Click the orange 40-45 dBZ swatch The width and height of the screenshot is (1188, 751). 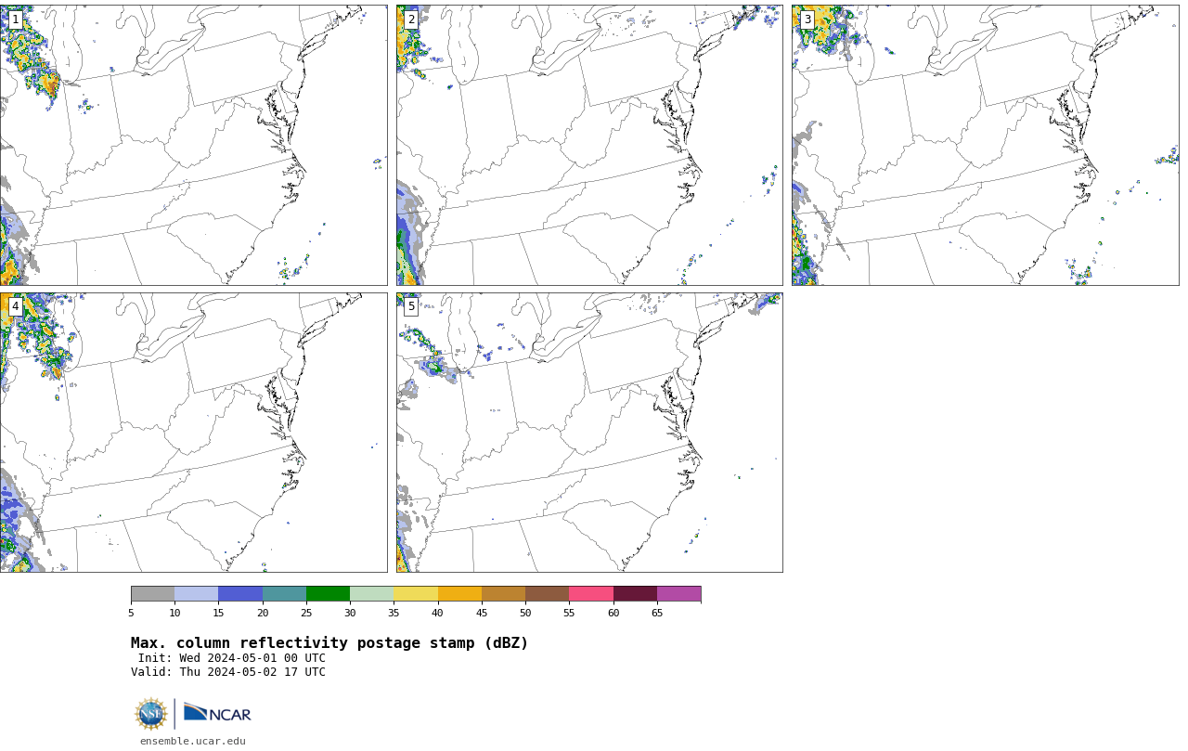459,594
